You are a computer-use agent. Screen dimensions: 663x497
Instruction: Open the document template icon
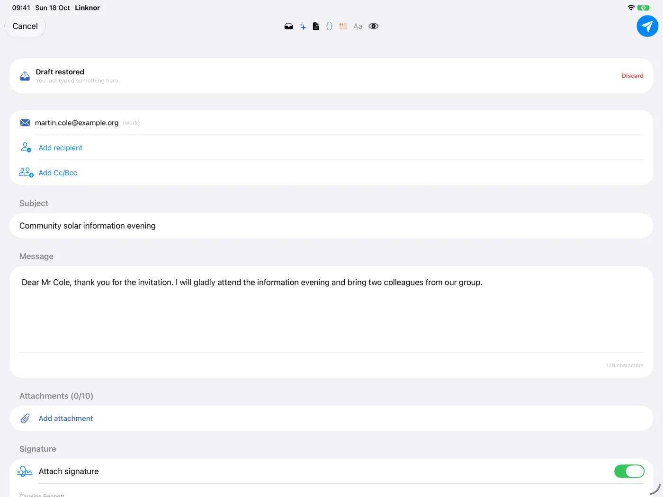pyautogui.click(x=316, y=27)
